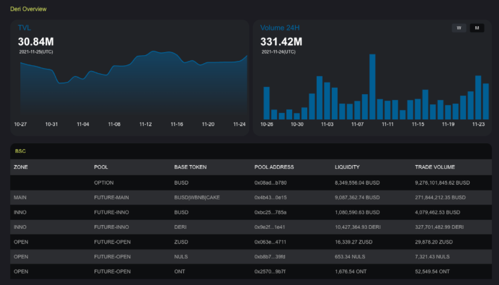Click the Volume 24H chart title
499x285 pixels.
point(280,28)
